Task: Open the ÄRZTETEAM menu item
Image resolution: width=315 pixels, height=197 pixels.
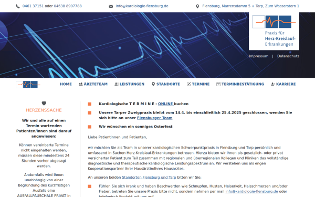Action: pos(96,84)
